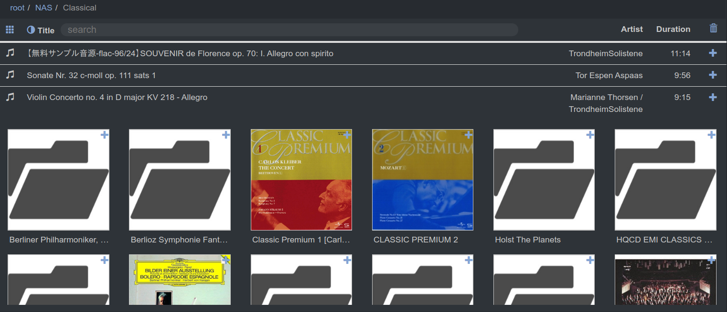Select Sonate Nr. 32 c-moll op. 111 title

91,75
